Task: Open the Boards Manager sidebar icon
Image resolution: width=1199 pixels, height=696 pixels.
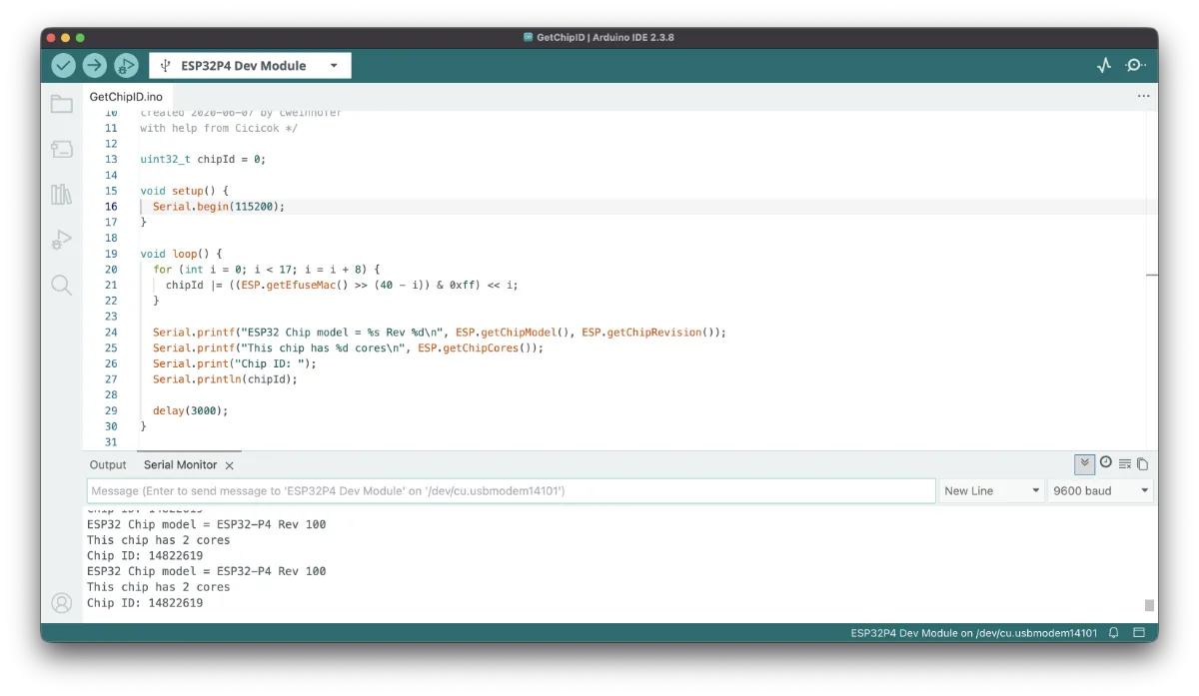Action: (x=62, y=149)
